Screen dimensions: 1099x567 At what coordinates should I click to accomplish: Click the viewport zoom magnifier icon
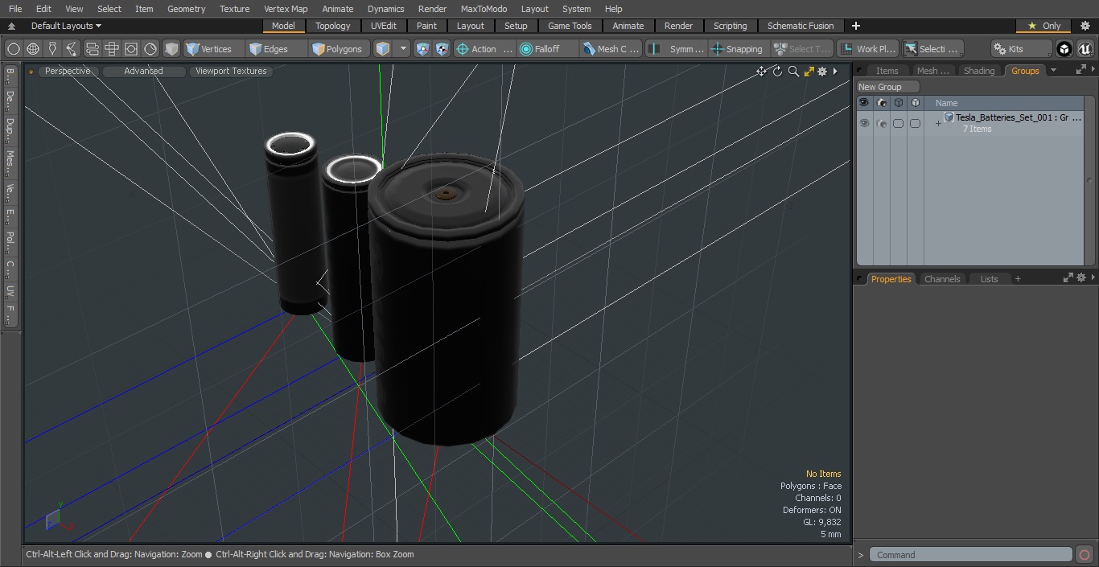[x=793, y=72]
